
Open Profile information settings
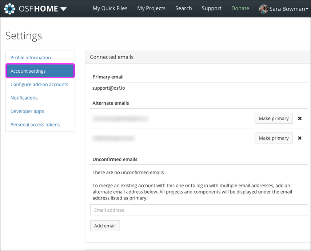click(x=31, y=57)
